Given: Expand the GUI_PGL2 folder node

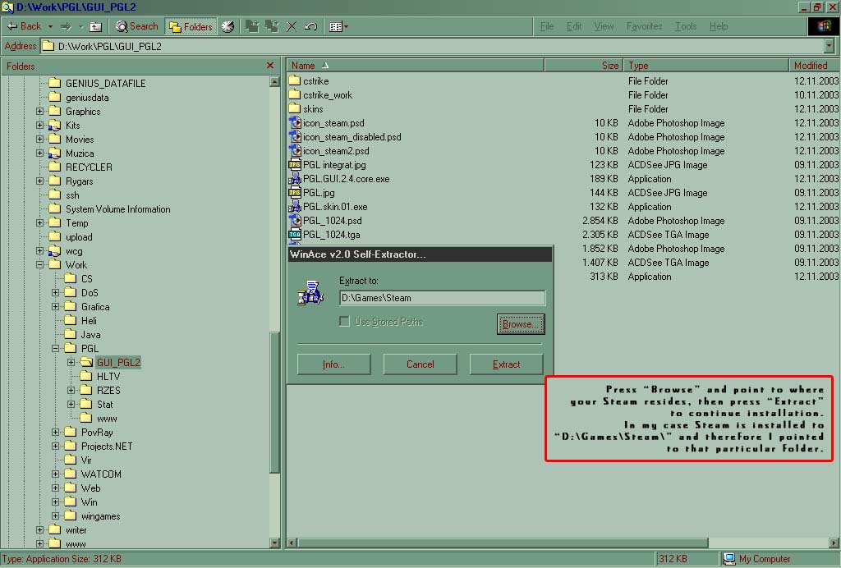Looking at the screenshot, I should [71, 362].
